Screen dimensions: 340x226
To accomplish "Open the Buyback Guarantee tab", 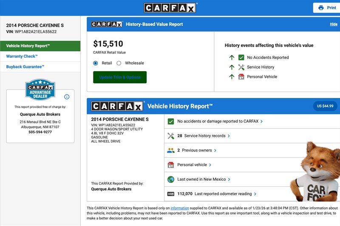I will pos(25,67).
